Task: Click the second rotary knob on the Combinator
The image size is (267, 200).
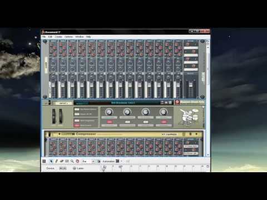Action: point(127,112)
